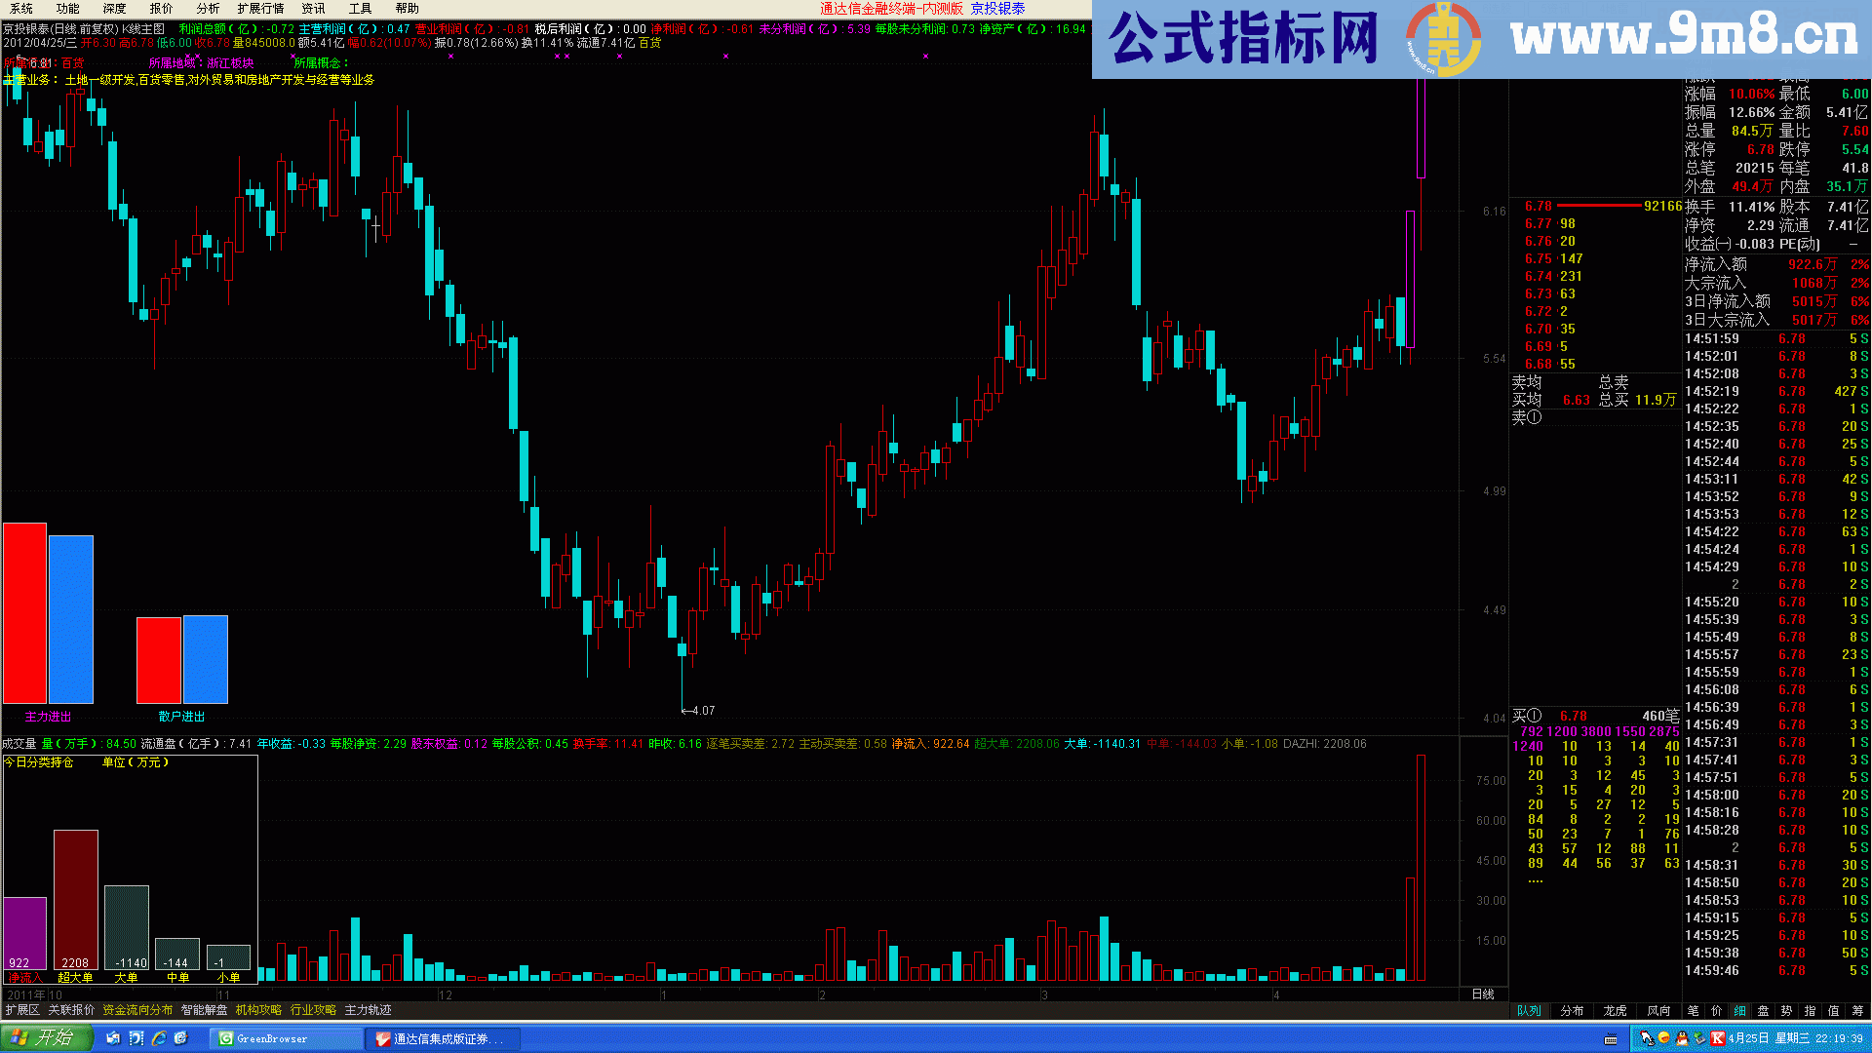Click the magenta latest candlestick
Screen dimensions: 1872x1053
(x=1411, y=279)
